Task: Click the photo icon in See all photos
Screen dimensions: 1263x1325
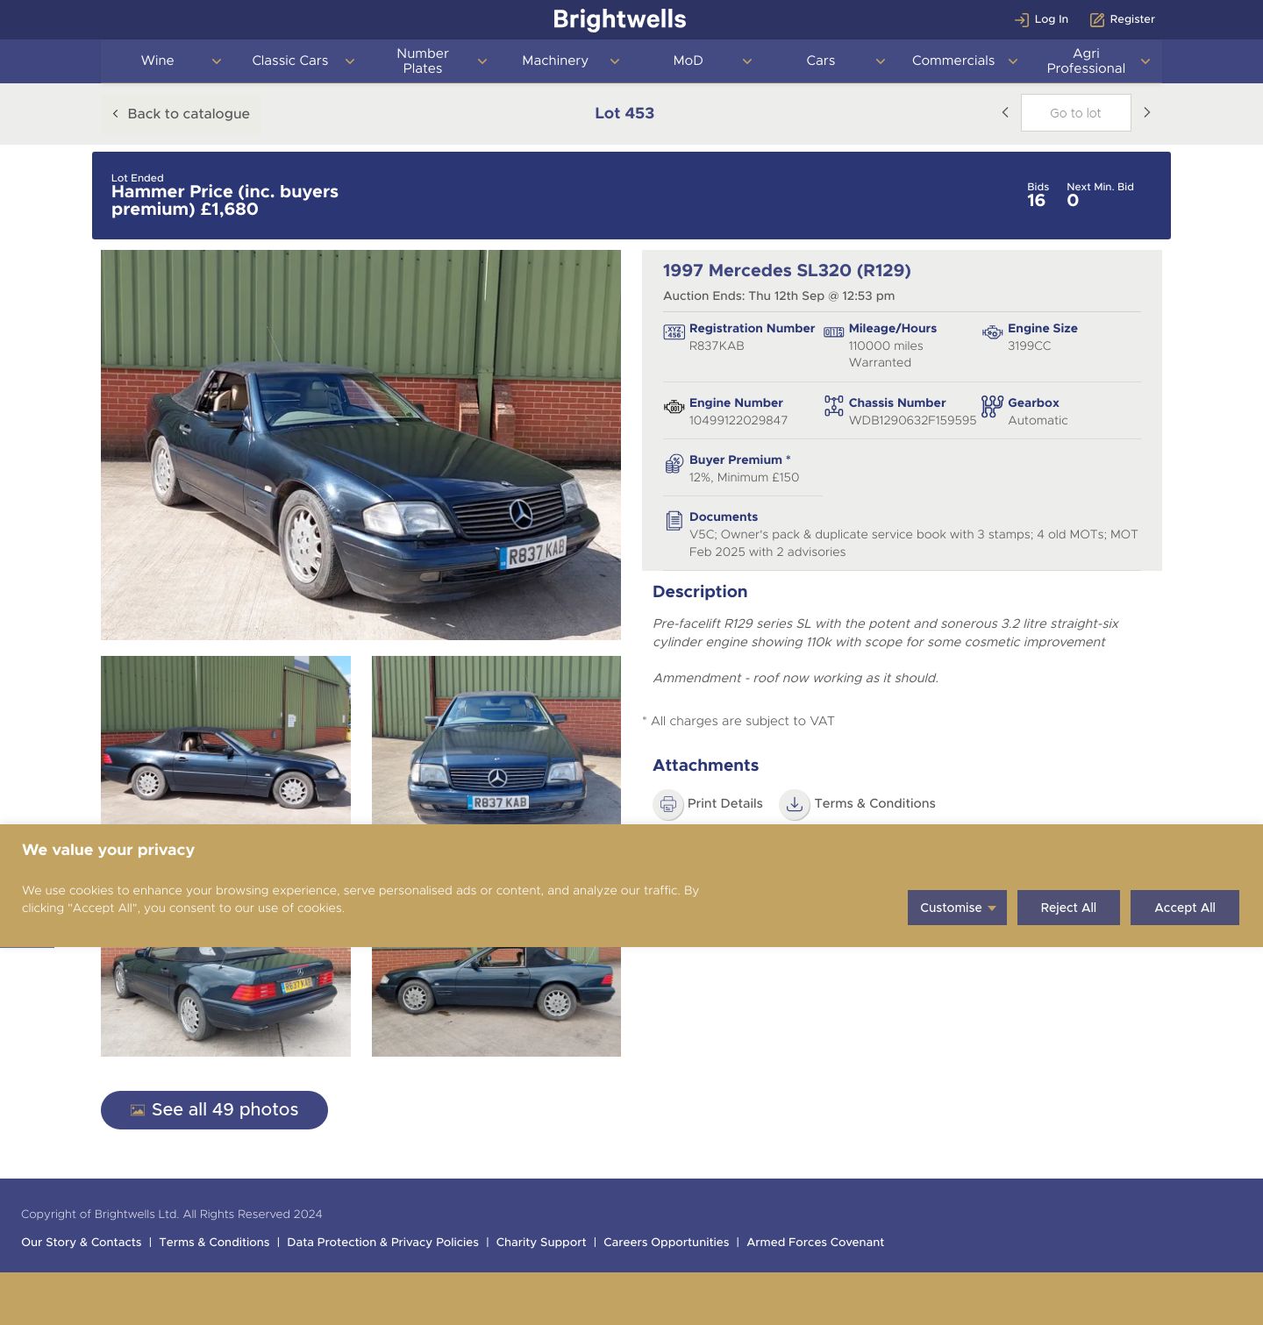Action: click(x=138, y=1110)
